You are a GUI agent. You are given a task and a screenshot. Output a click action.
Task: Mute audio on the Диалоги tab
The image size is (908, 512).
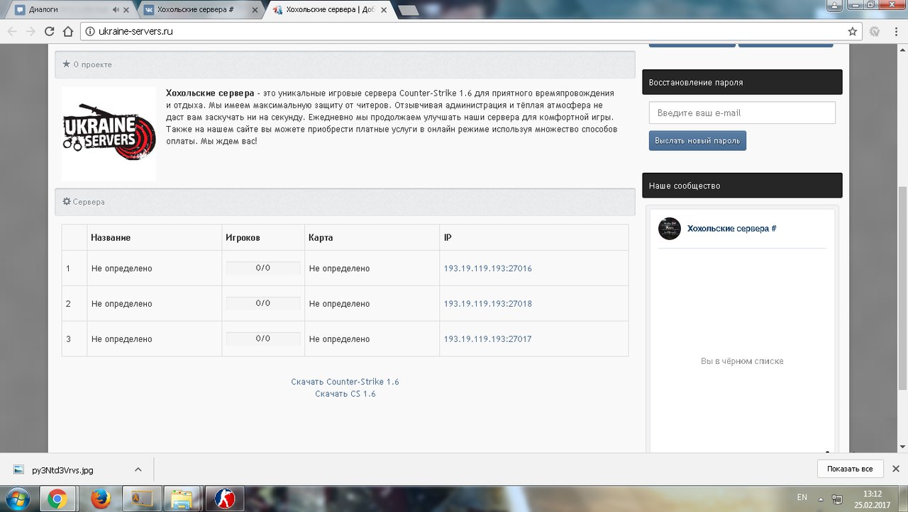click(116, 10)
